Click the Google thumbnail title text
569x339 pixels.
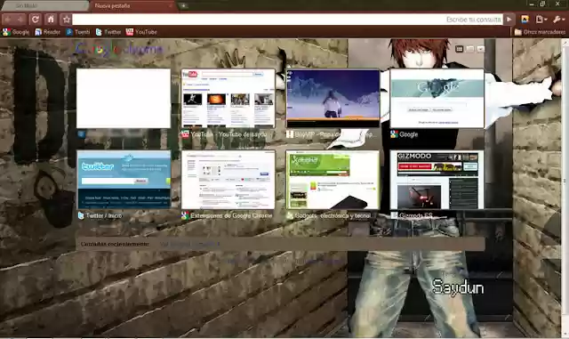pos(409,134)
